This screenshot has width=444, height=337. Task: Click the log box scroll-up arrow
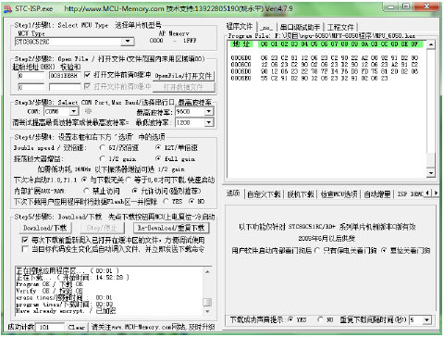pos(207,271)
